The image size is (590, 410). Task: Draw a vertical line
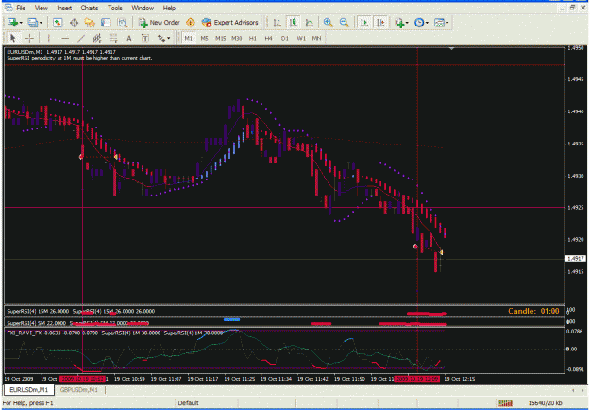coord(48,38)
